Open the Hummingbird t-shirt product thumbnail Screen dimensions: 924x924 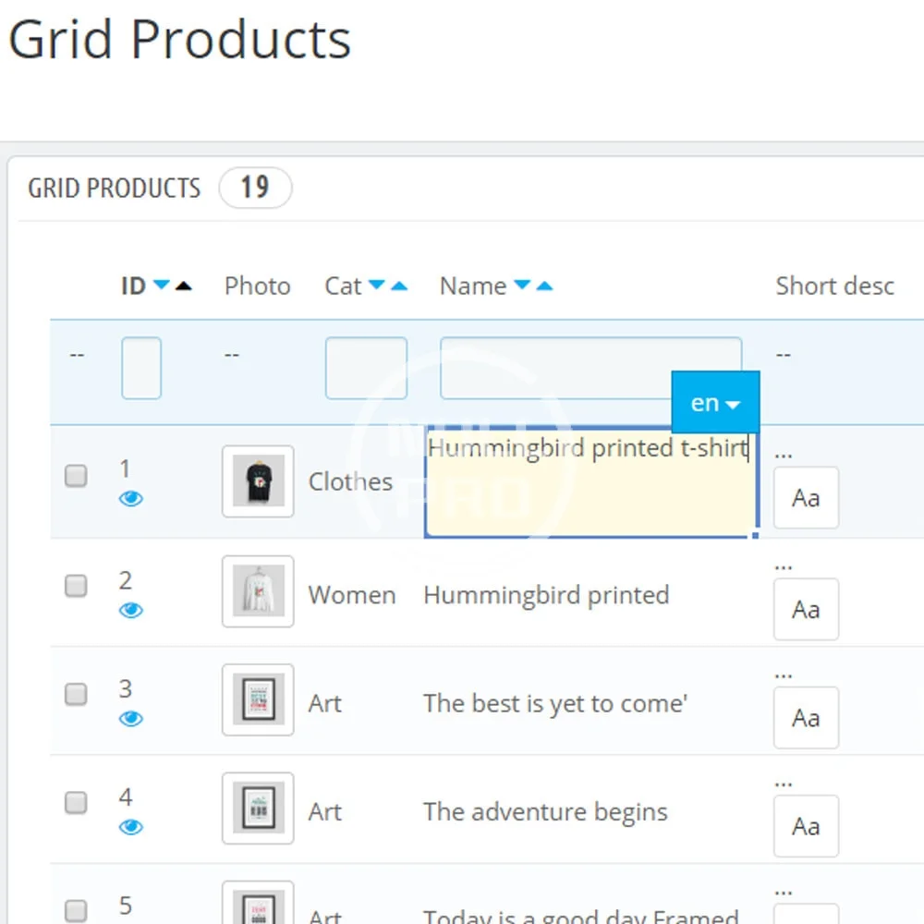pos(258,481)
